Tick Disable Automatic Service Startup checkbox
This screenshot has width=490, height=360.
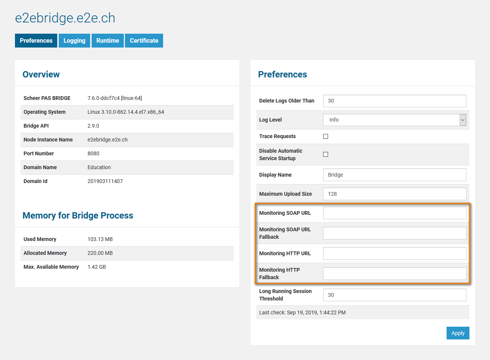325,155
